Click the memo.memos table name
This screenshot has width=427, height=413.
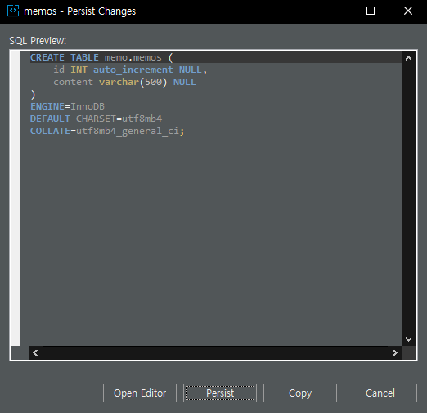click(x=133, y=57)
